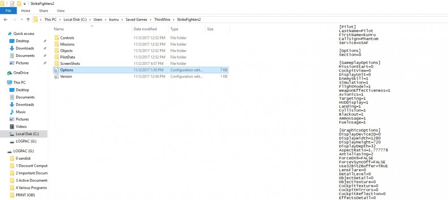Select the PilotData folder icon
The width and height of the screenshot is (448, 200).
(56, 57)
